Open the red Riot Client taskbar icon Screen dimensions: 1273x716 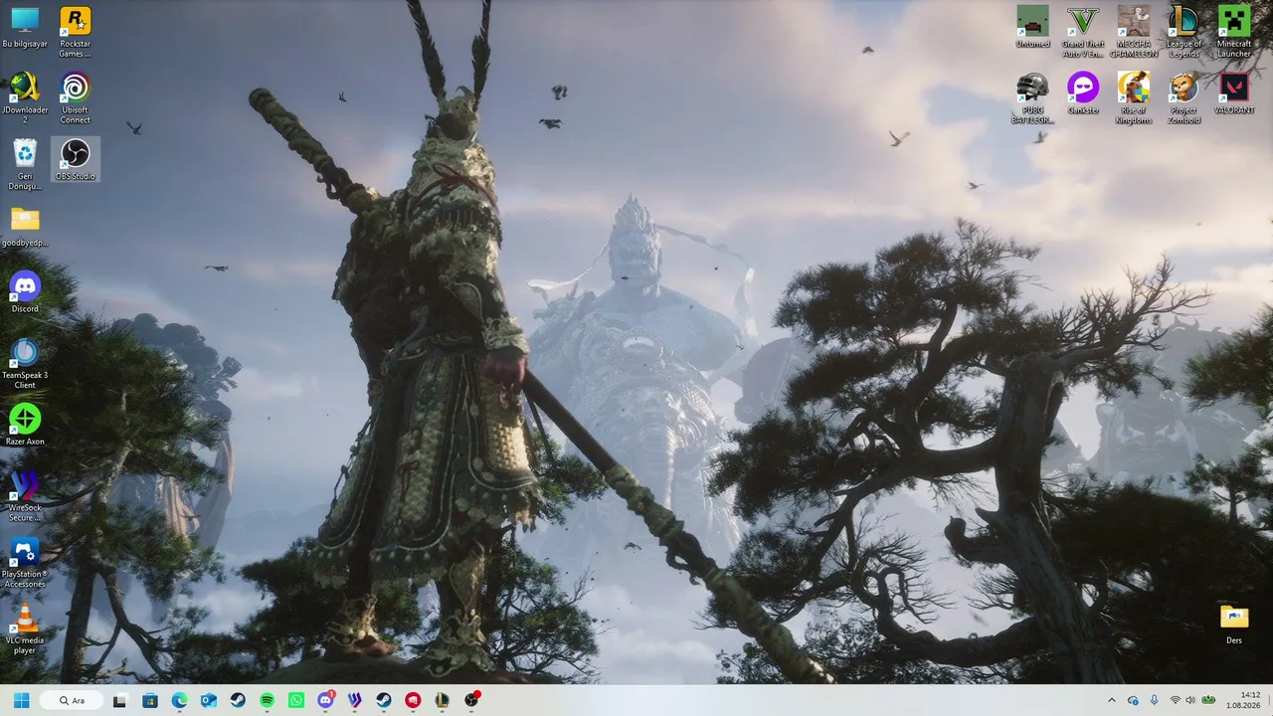pos(413,700)
